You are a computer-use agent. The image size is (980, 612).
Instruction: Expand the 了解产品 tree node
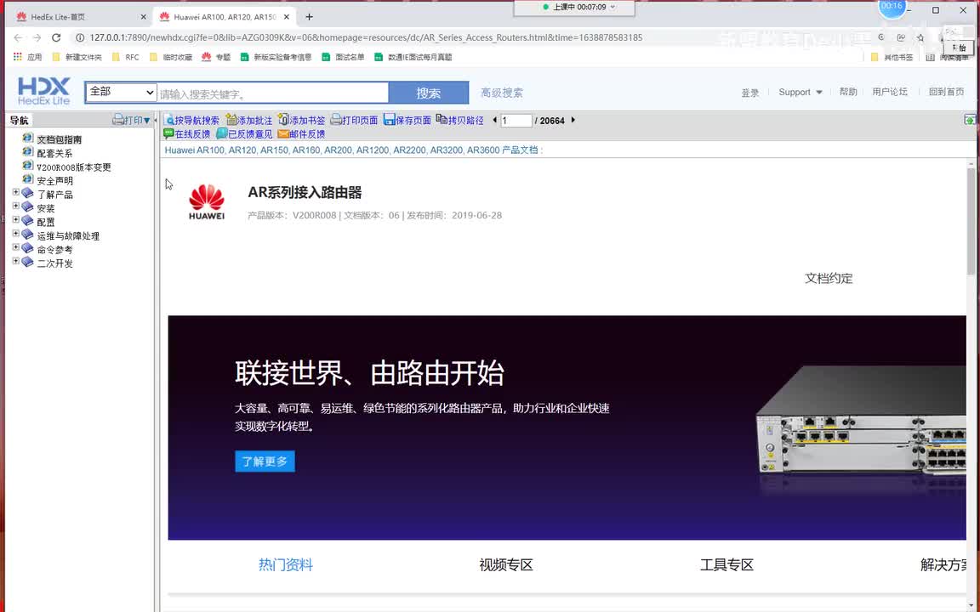tap(15, 192)
